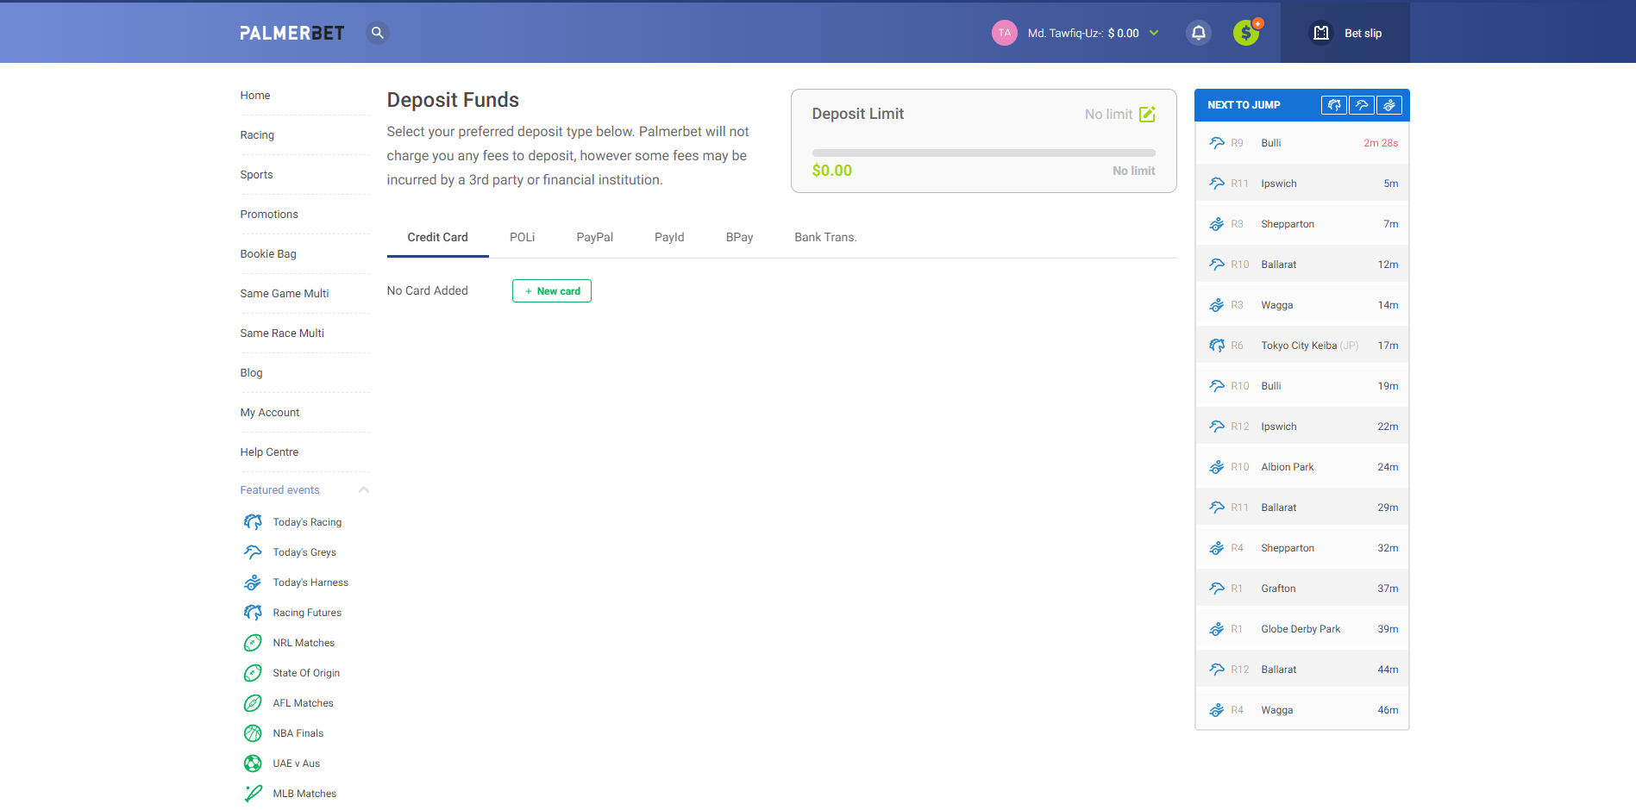The width and height of the screenshot is (1636, 810).
Task: Open R4 Wagga race in 46m
Action: tap(1301, 710)
